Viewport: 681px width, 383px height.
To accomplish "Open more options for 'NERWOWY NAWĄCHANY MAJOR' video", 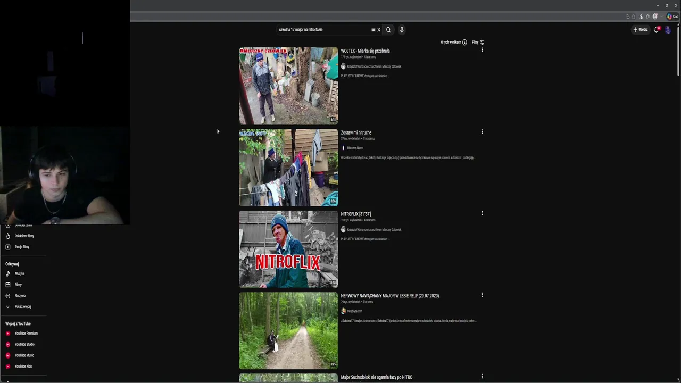I will (x=482, y=295).
